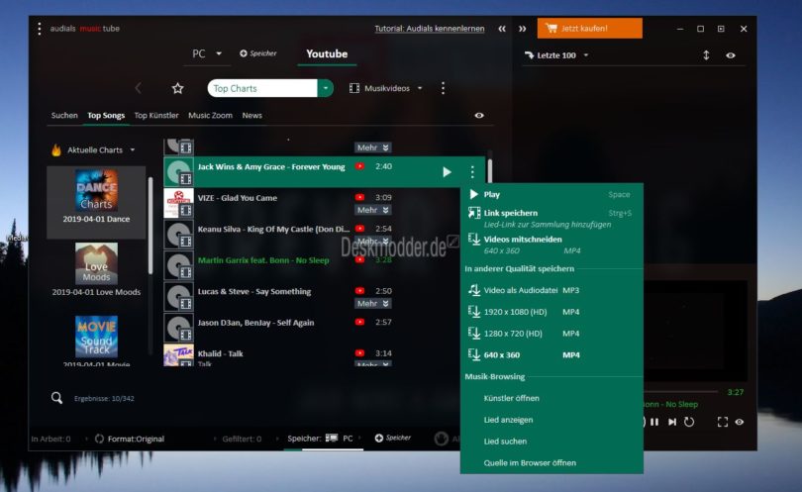Open the Aktuelle Charts dropdown
Viewport: 802px width, 492px height.
pos(96,150)
